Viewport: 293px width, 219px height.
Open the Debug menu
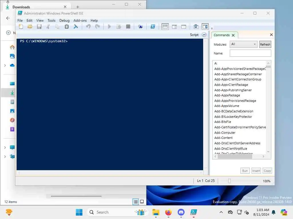coord(64,21)
